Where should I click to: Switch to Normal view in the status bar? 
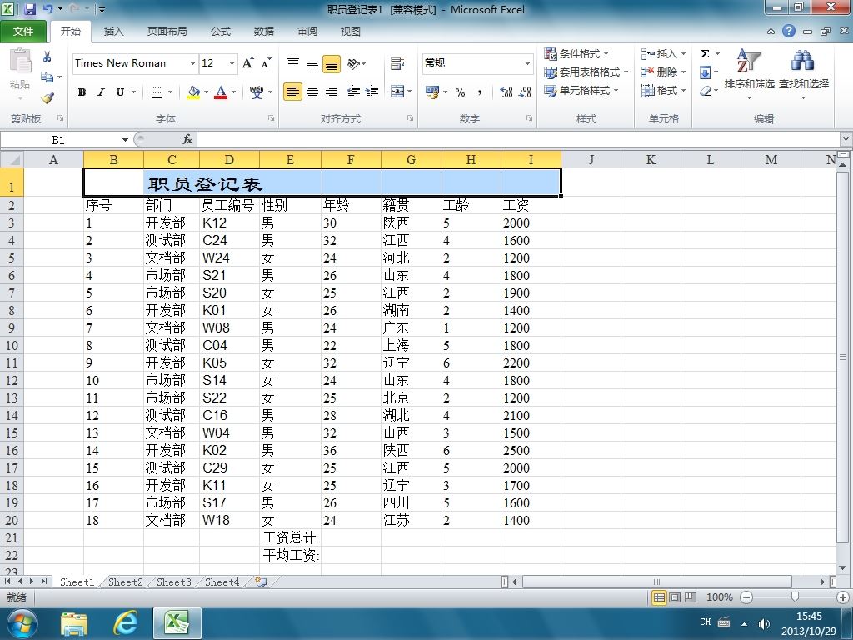(660, 597)
